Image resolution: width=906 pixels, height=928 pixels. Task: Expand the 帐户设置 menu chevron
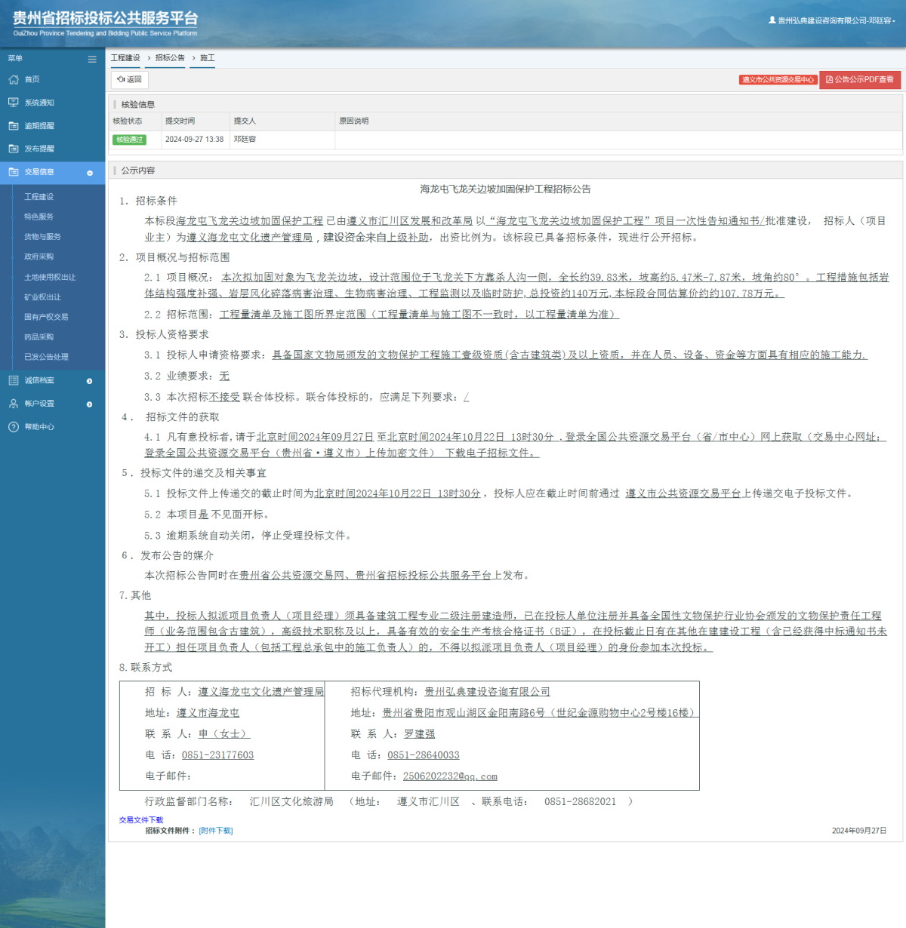[x=90, y=404]
